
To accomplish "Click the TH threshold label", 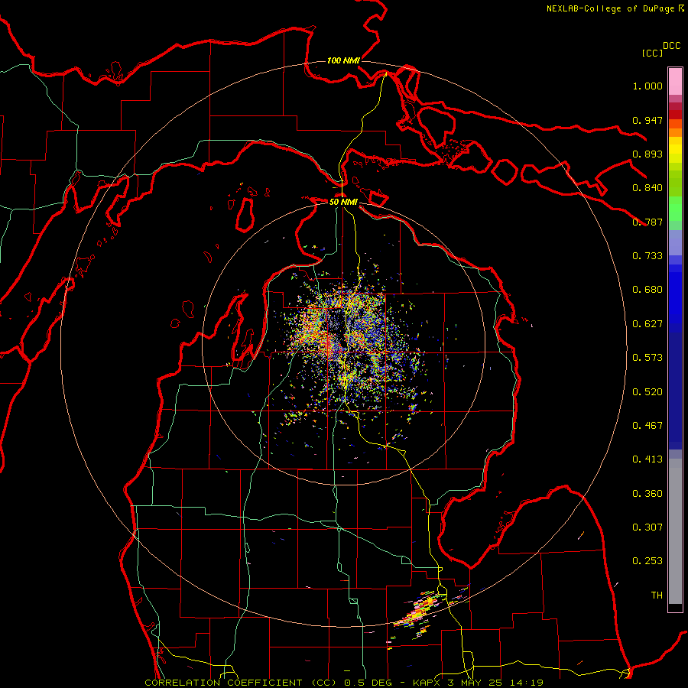I will (657, 596).
